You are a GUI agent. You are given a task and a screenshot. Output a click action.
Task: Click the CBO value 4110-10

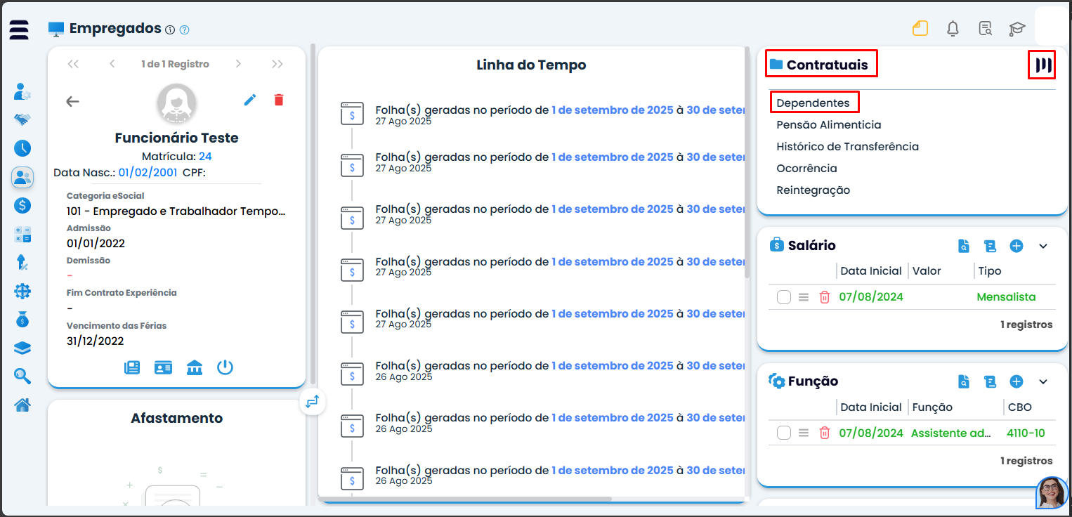[x=1026, y=433]
